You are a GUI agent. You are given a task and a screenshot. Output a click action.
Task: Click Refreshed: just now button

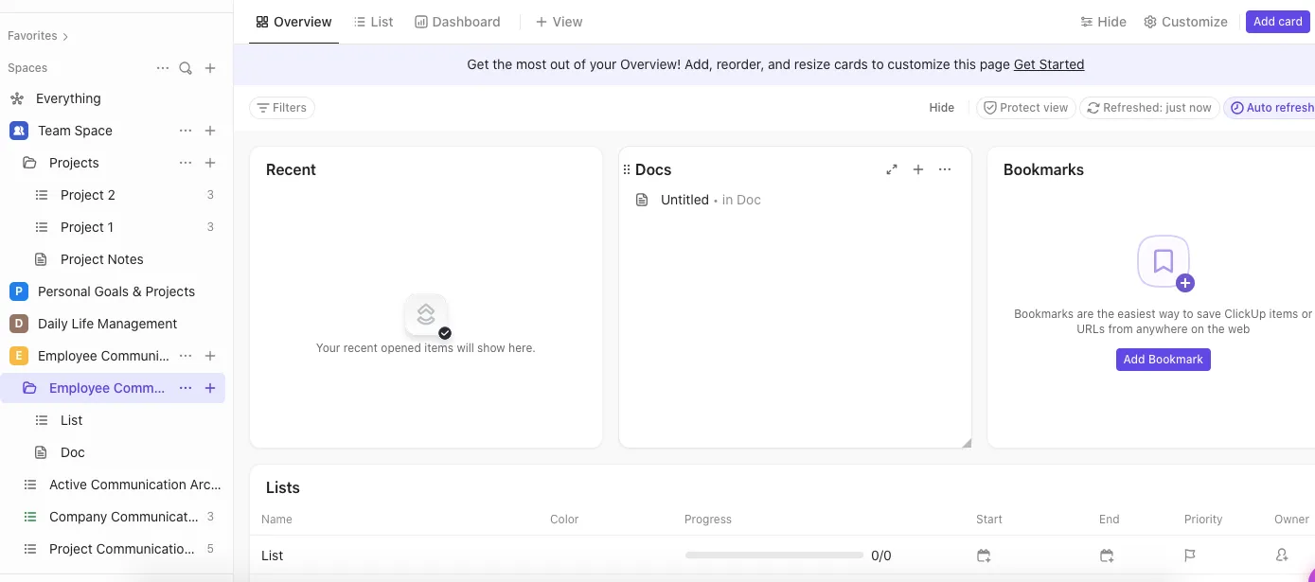(1148, 108)
